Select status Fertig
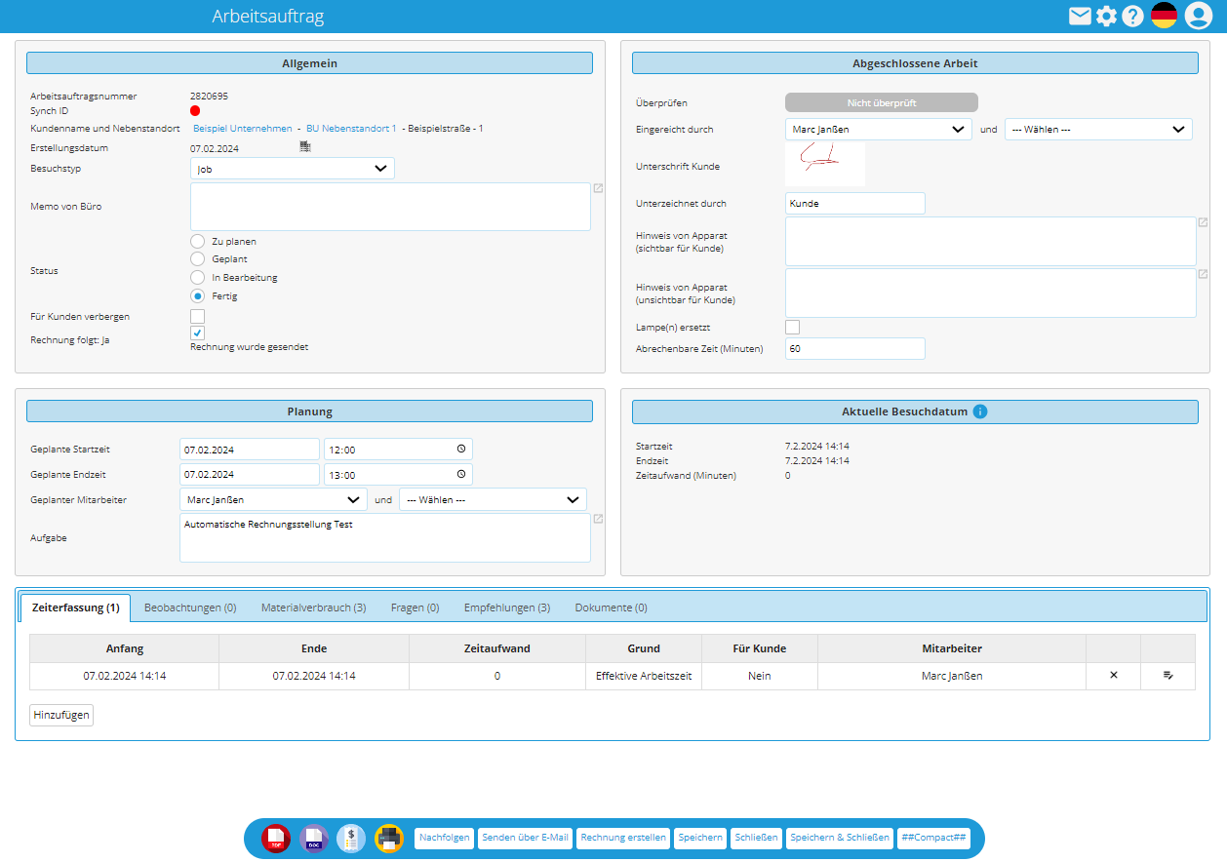1227x862 pixels. pyautogui.click(x=198, y=296)
